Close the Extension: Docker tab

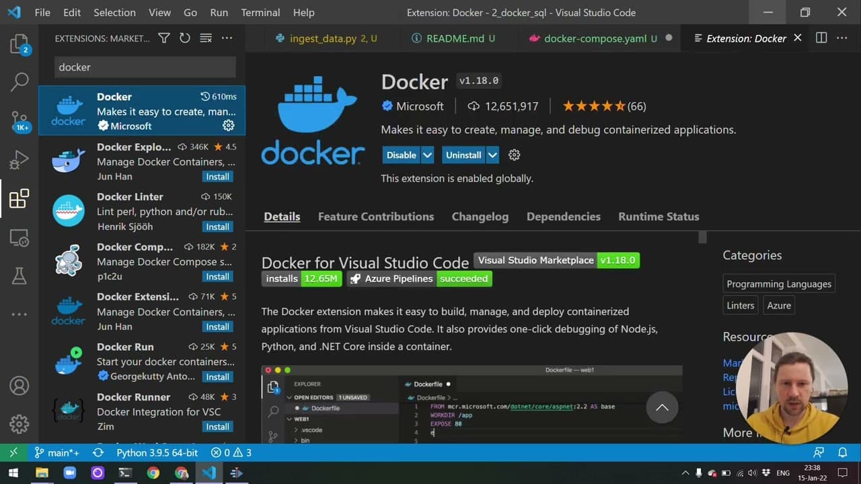(798, 38)
